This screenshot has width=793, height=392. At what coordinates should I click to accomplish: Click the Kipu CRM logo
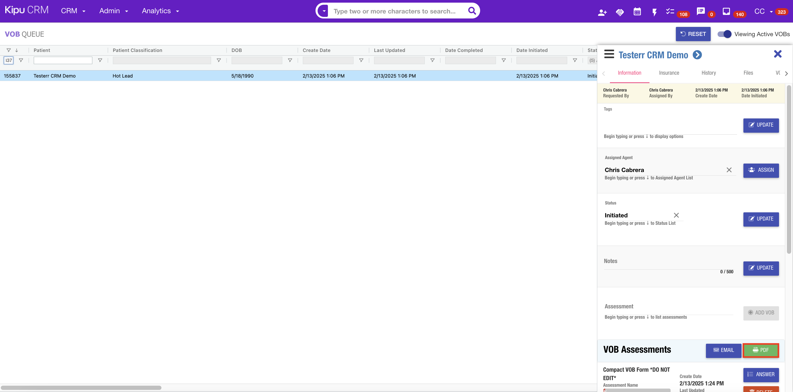pyautogui.click(x=27, y=10)
